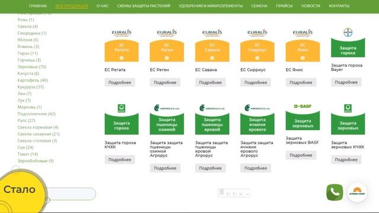Open the ЕС Янис product image

[x=303, y=45]
